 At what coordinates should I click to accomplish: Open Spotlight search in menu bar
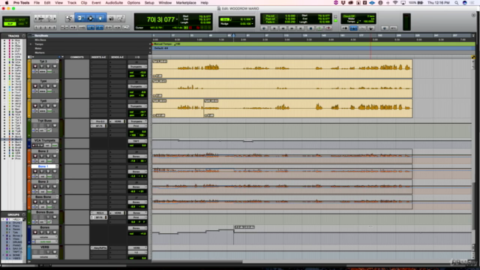457,3
